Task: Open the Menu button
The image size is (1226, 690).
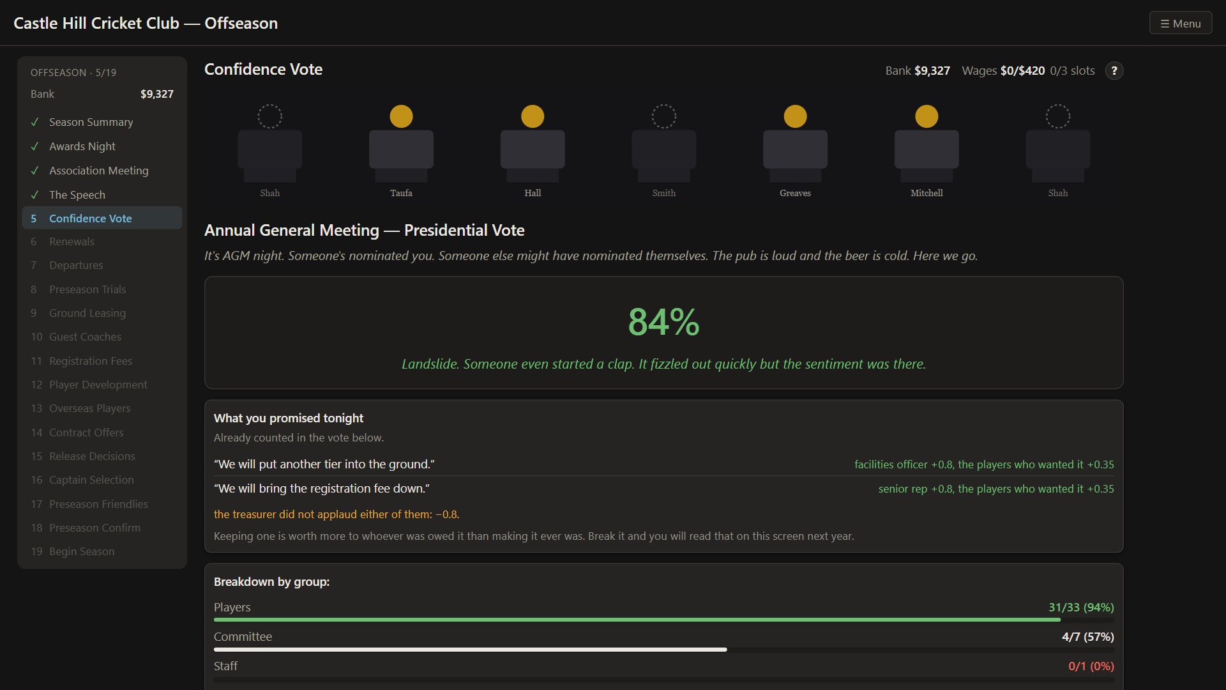Action: pyautogui.click(x=1180, y=23)
